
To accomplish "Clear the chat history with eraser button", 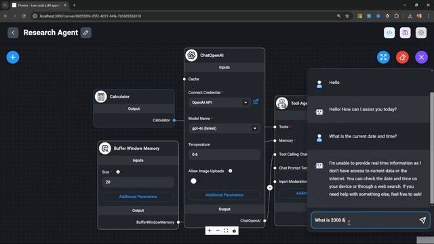I will 402,57.
